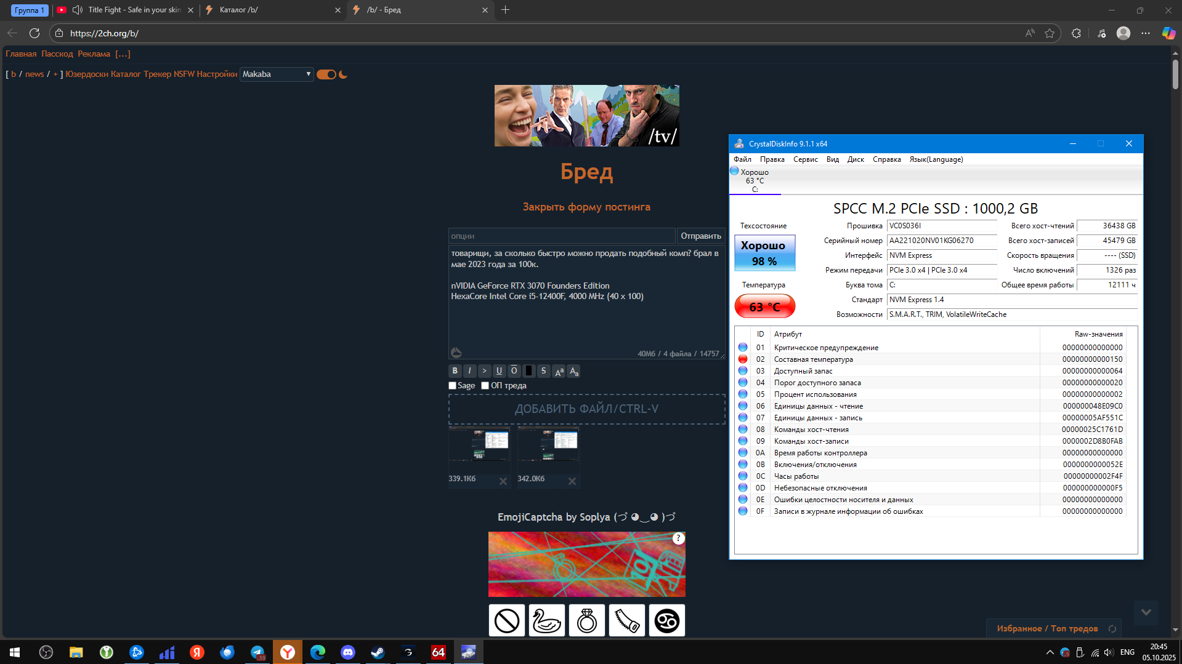Open a new browser tab
The image size is (1182, 664).
pyautogui.click(x=506, y=10)
